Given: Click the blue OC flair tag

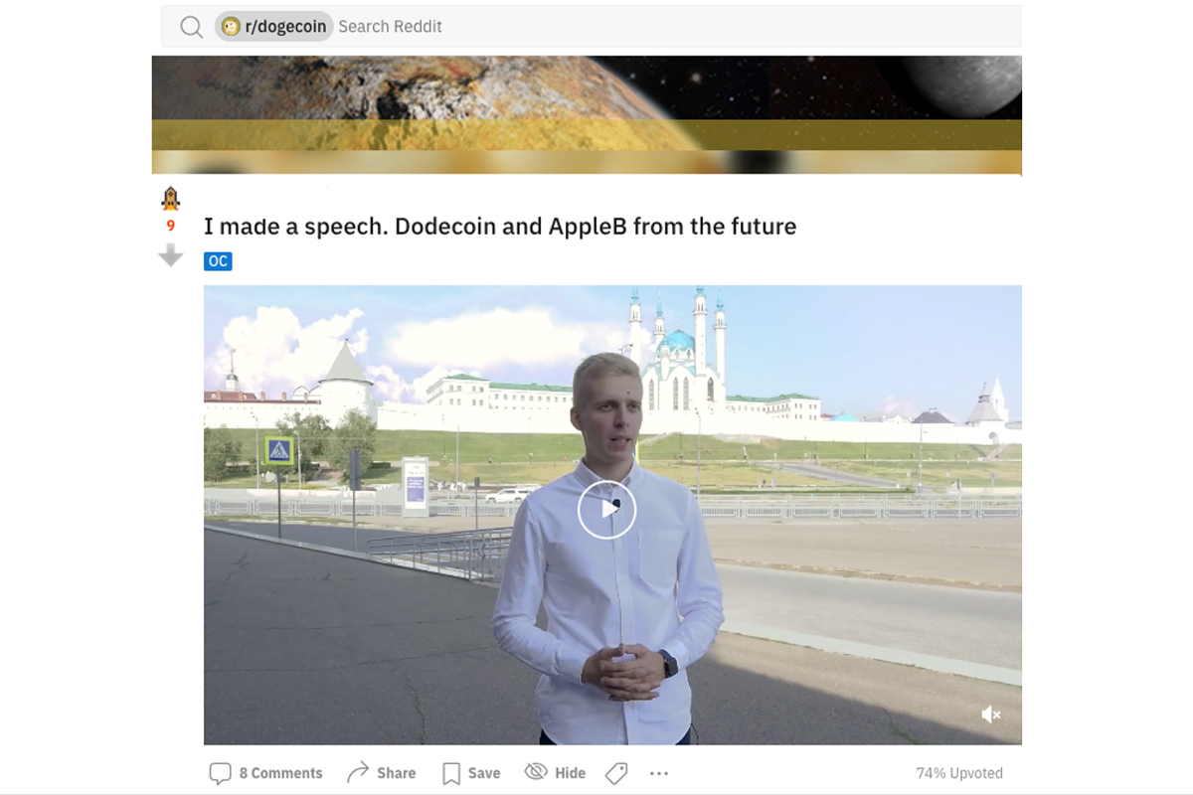Looking at the screenshot, I should click(x=218, y=261).
